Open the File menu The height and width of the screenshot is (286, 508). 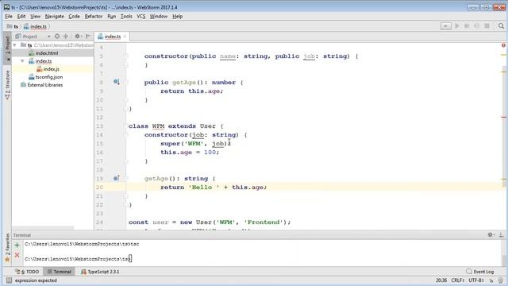pyautogui.click(x=9, y=16)
